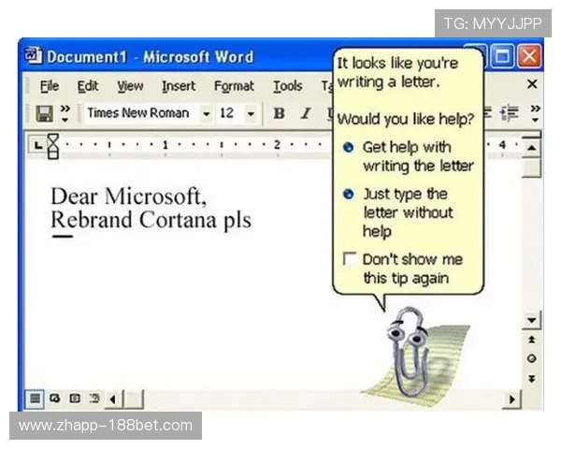Open the Format menu
Image resolution: width=561 pixels, height=449 pixels.
[x=234, y=86]
